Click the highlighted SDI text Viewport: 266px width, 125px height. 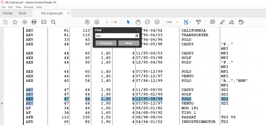click(x=225, y=99)
